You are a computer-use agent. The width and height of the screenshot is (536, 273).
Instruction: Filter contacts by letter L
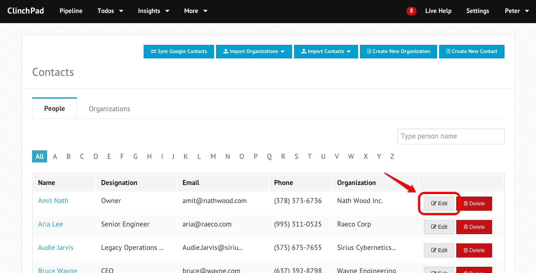199,157
